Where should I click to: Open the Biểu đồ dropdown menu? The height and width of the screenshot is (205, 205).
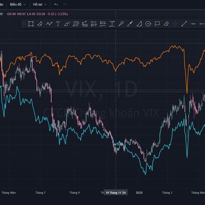click(18, 4)
